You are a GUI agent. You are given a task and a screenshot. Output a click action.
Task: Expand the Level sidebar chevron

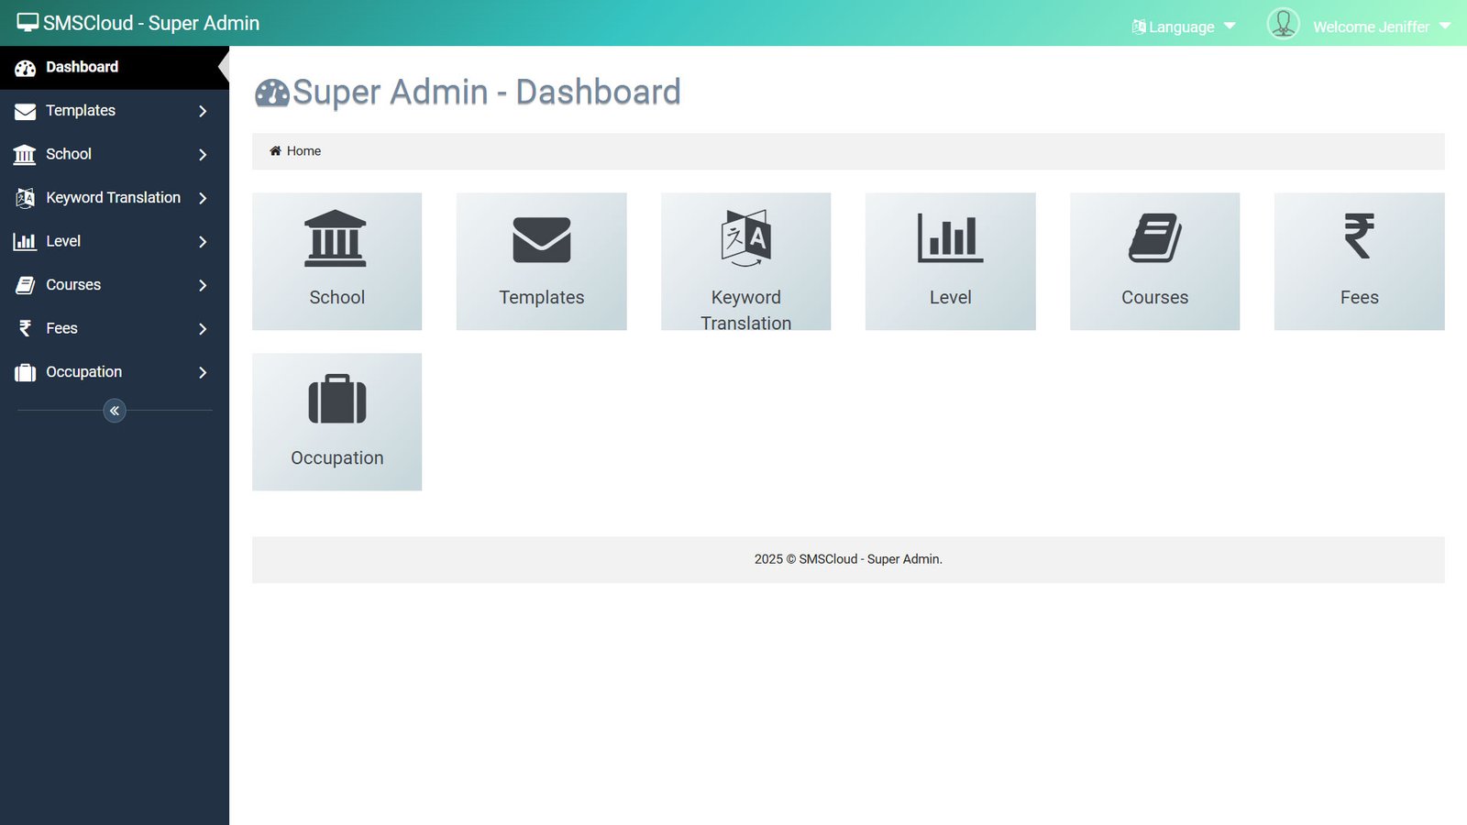pos(203,242)
